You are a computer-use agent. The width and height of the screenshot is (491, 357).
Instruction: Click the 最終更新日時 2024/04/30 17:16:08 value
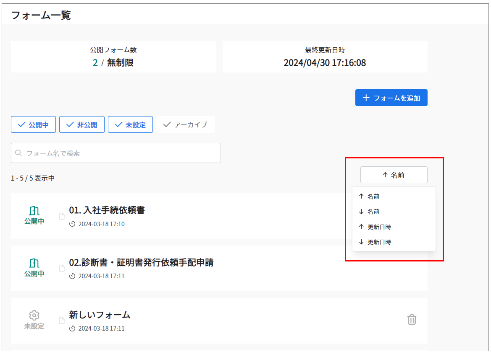coord(325,63)
